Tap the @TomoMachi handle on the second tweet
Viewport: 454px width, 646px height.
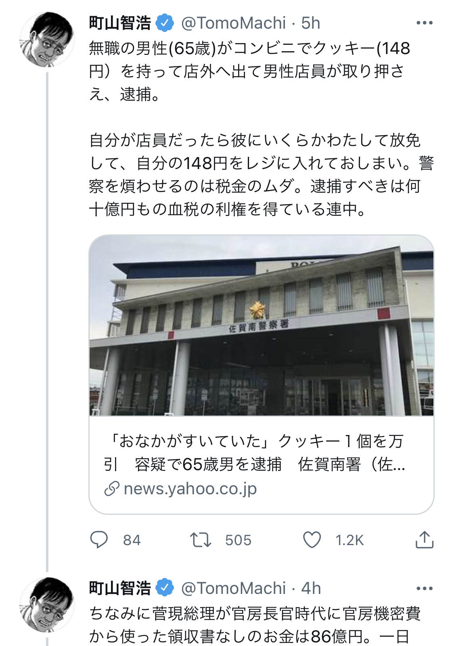tap(233, 588)
